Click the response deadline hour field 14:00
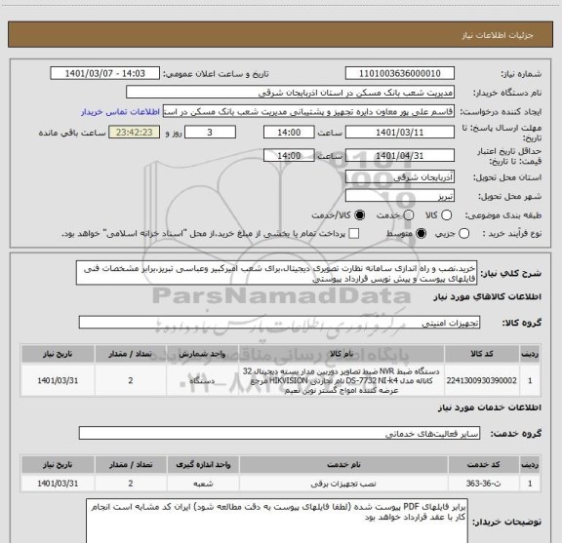The width and height of the screenshot is (562, 543). [289, 133]
